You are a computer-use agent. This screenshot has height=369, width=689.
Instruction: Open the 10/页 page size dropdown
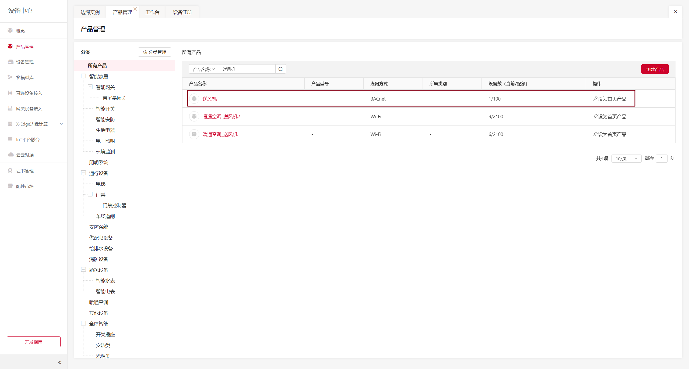pos(626,158)
